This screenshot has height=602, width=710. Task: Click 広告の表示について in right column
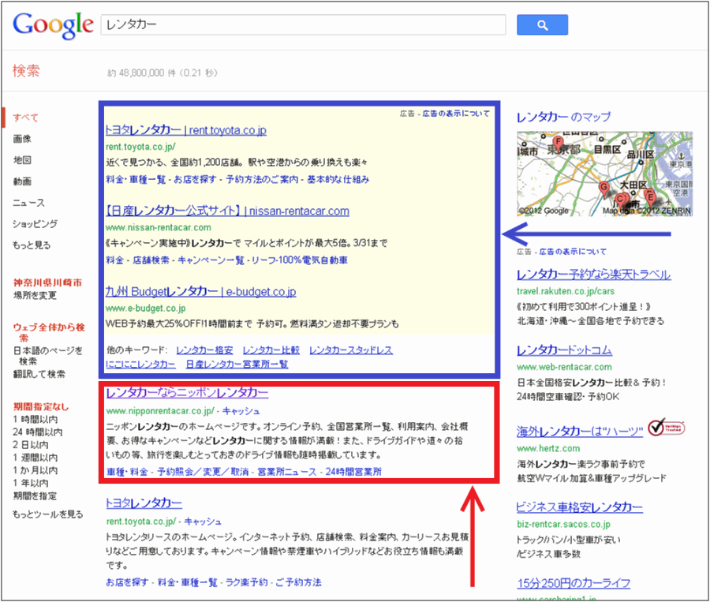[573, 252]
